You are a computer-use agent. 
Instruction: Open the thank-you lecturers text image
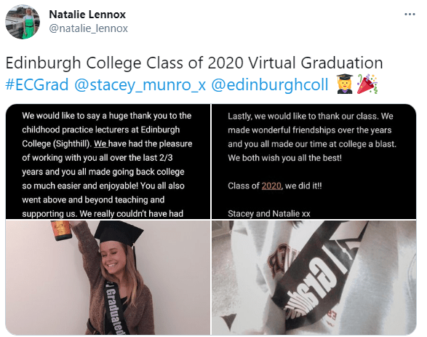108,162
